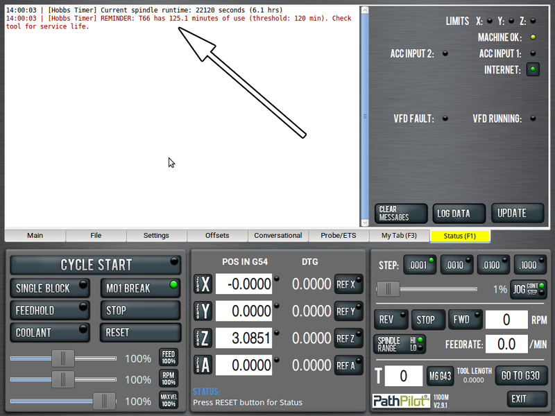Zero the A axis position

203,365
